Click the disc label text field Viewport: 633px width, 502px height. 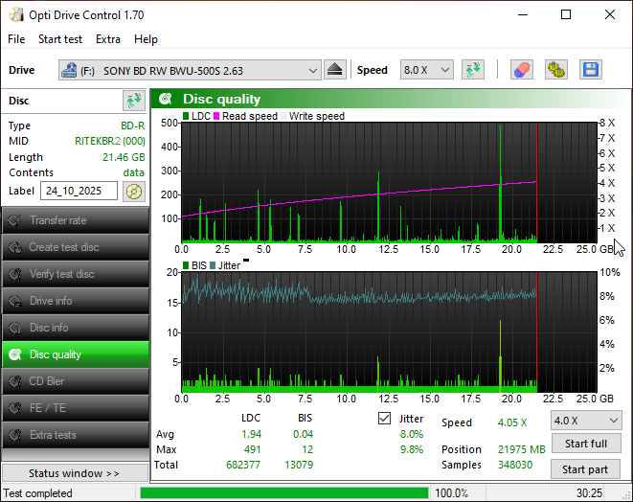tap(79, 191)
